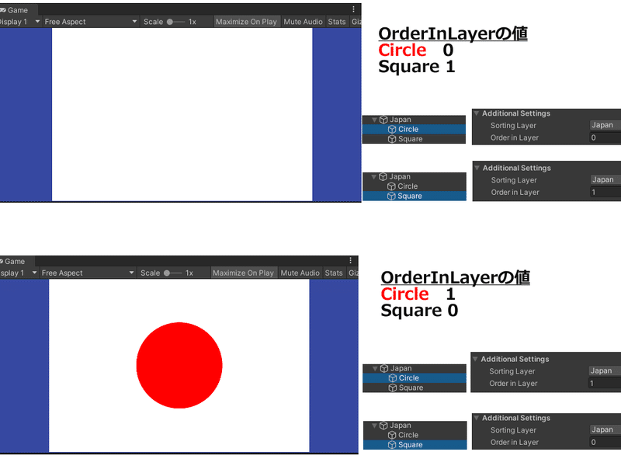
Task: Click the red circle in the Game view
Action: pos(179,365)
